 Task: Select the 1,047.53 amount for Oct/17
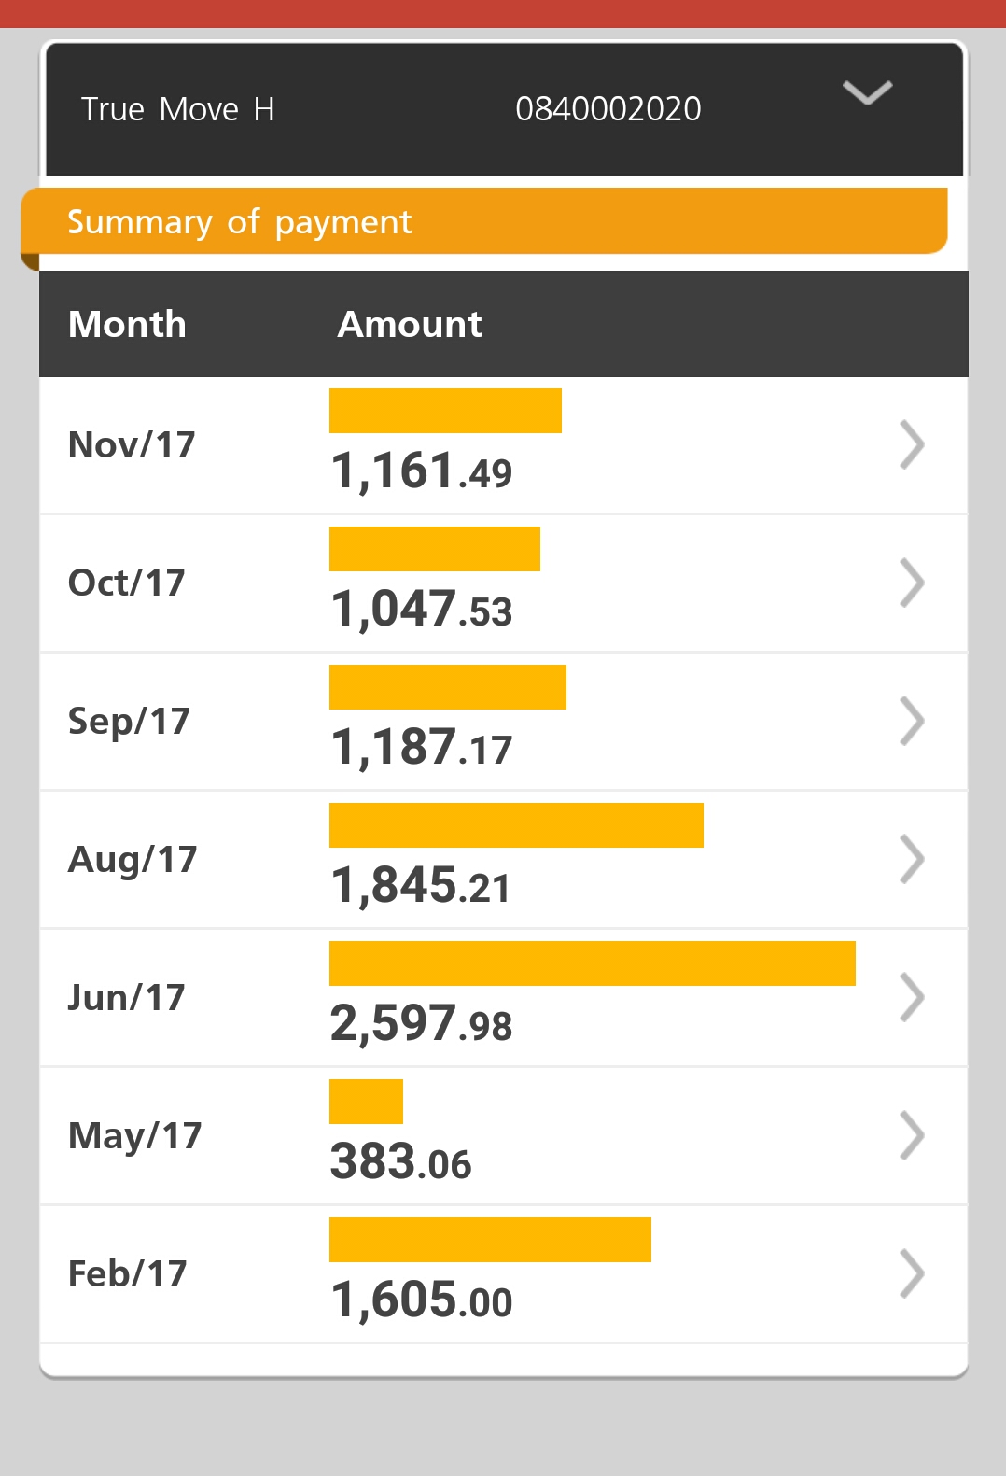pos(422,609)
